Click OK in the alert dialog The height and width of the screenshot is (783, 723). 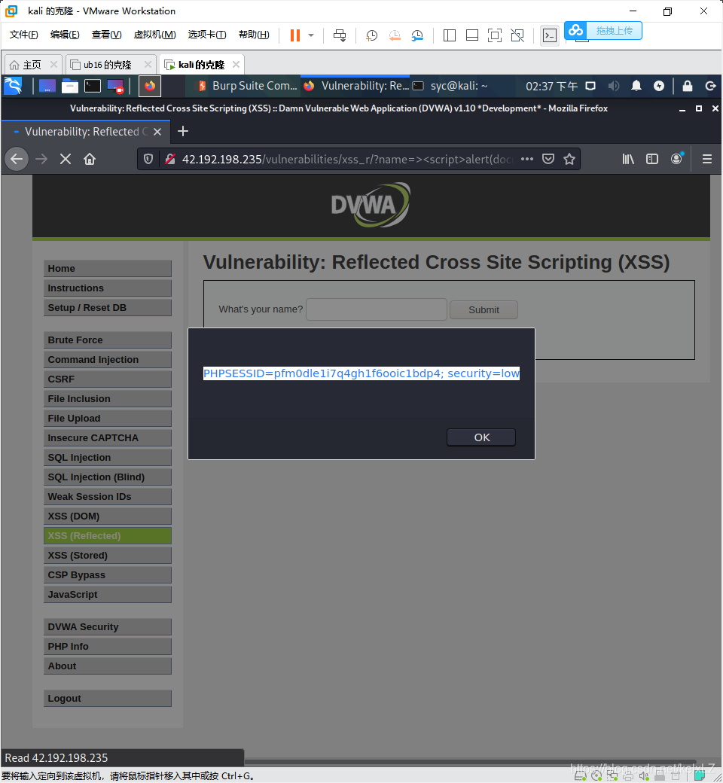481,437
